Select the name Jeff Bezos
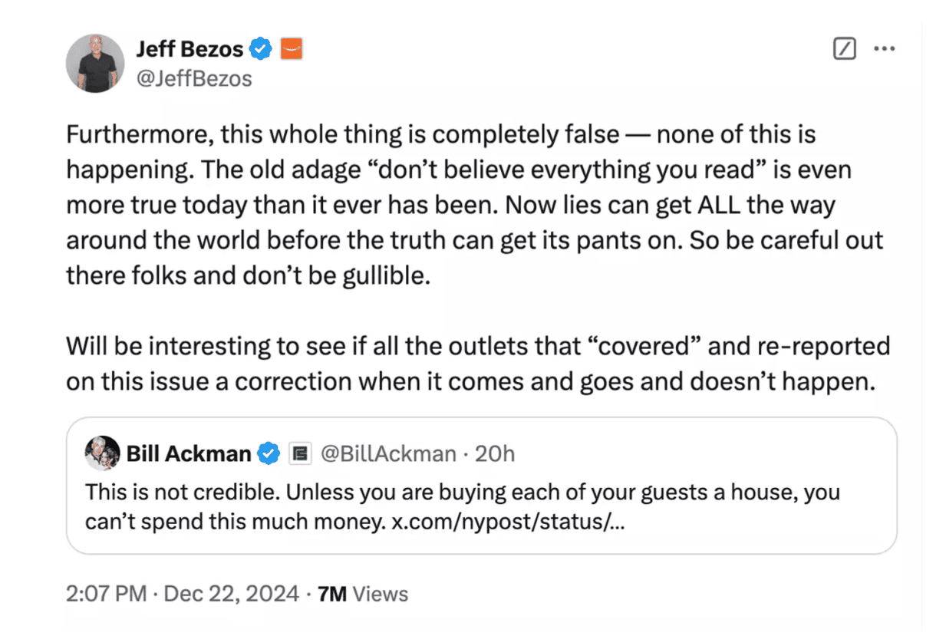Screen dimensions: 936x636 coord(190,48)
